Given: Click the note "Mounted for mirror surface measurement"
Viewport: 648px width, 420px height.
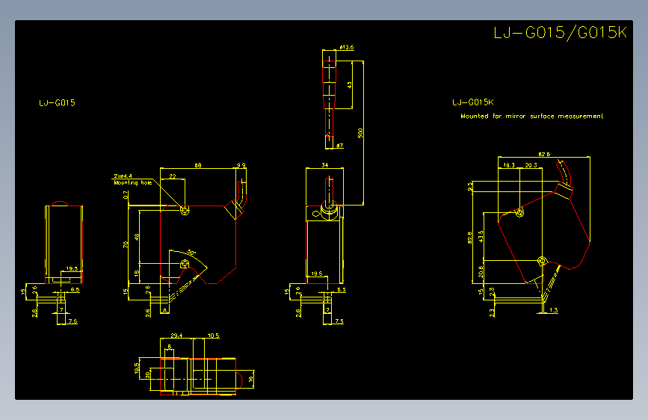Looking at the screenshot, I should (x=532, y=116).
